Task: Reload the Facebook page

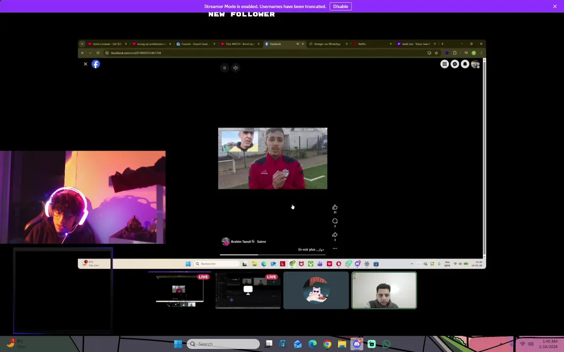Action: (98, 53)
